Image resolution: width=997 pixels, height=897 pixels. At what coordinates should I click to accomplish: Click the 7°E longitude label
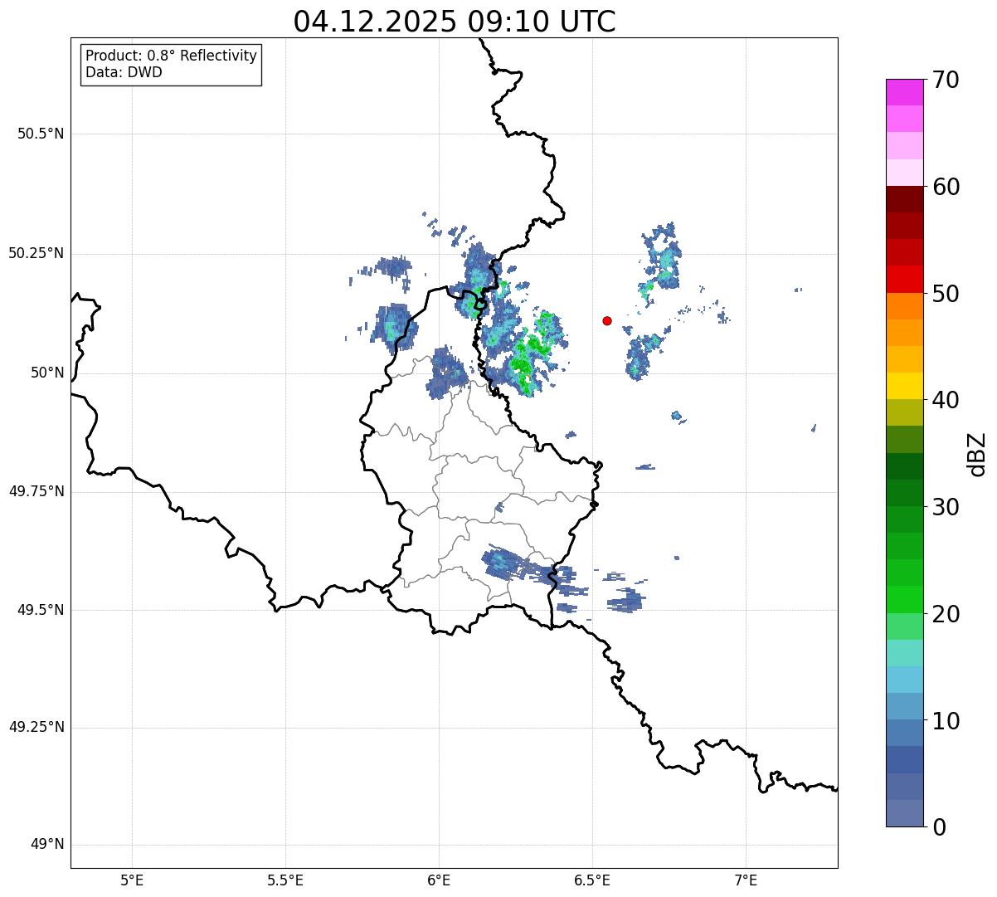(746, 880)
